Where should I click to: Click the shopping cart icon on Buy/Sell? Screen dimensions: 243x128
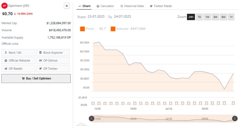coord(23,78)
